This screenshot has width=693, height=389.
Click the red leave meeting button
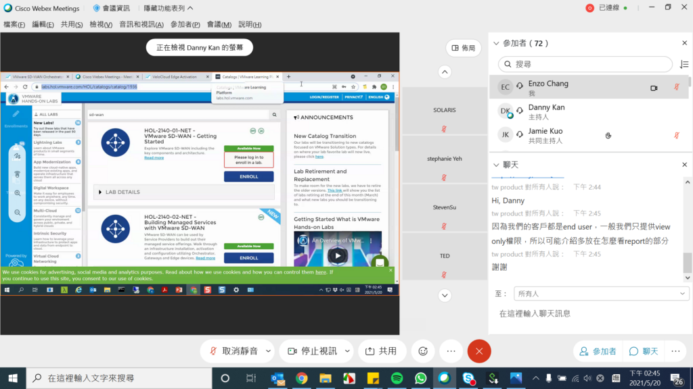(479, 351)
